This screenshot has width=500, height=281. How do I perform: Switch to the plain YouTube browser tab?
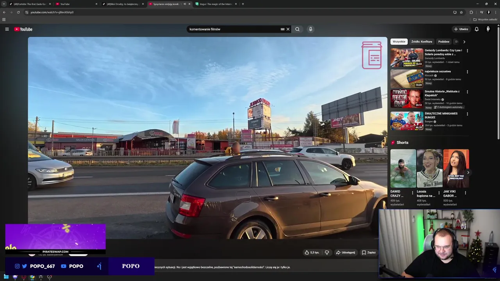[x=76, y=4]
